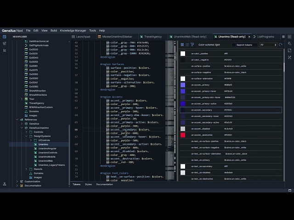The image size is (294, 220).
Task: Expand the Controls folder
Action: pos(26,132)
